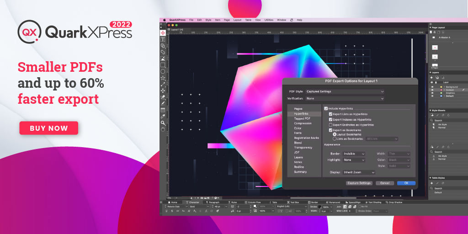Enable Export Endnotes as Hyperlinks
The width and height of the screenshot is (468, 234).
[x=330, y=125]
